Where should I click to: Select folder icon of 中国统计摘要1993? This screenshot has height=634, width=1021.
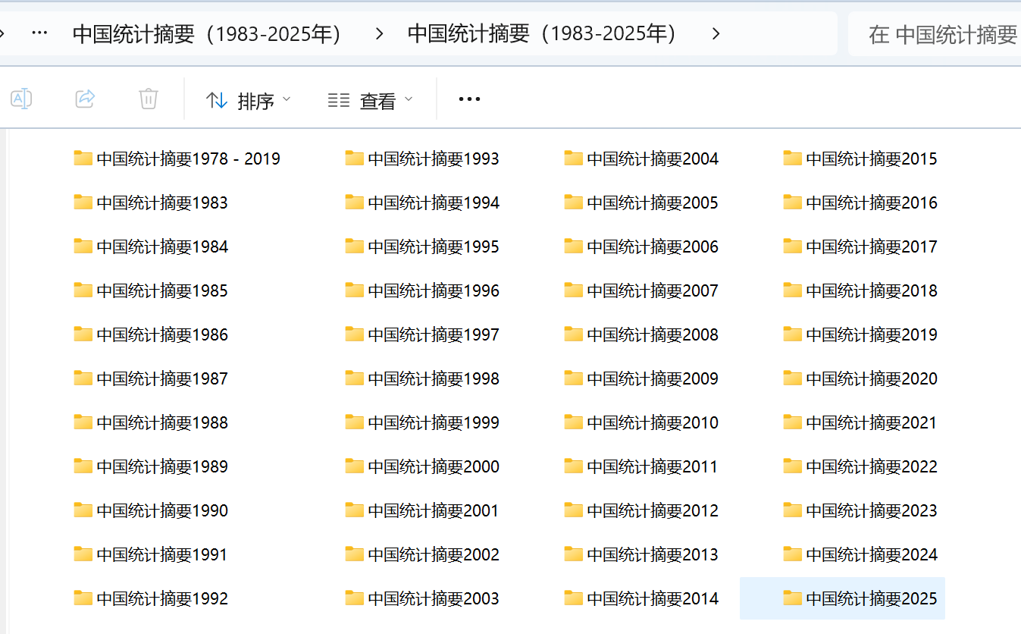tap(355, 158)
